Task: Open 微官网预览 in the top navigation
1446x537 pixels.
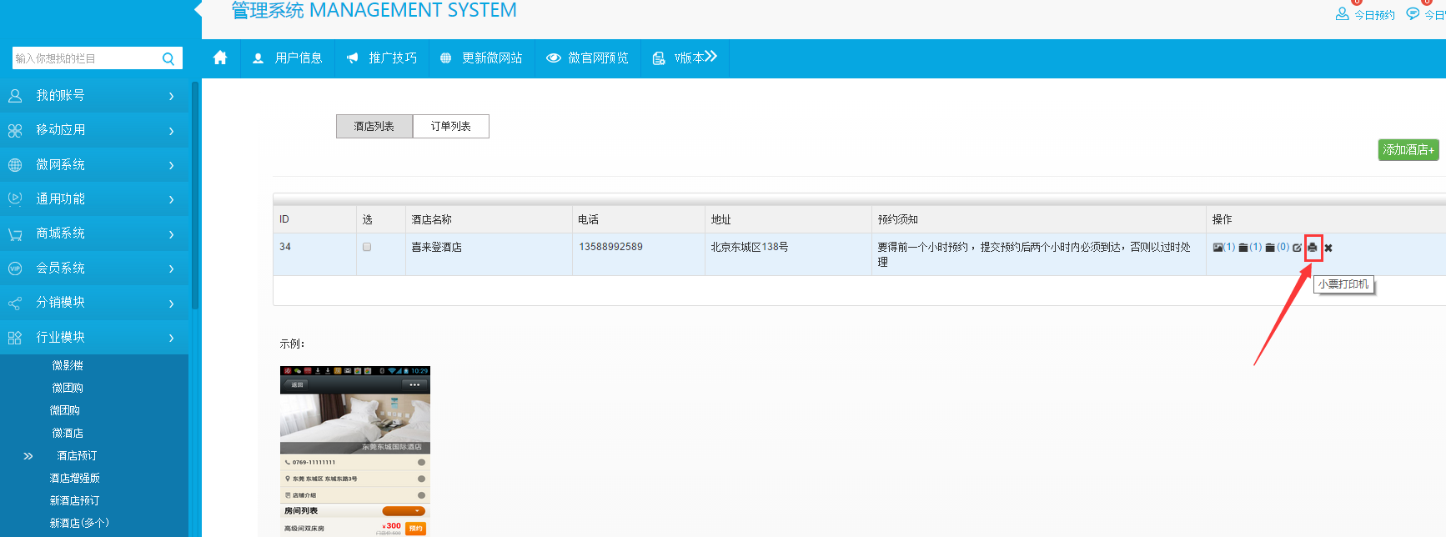Action: coord(588,58)
